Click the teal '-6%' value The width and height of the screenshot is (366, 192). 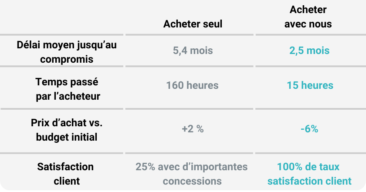pos(309,129)
